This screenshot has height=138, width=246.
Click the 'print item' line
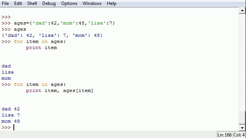(42, 48)
